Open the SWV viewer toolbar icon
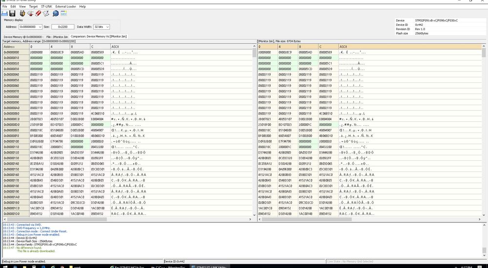 coord(64,13)
